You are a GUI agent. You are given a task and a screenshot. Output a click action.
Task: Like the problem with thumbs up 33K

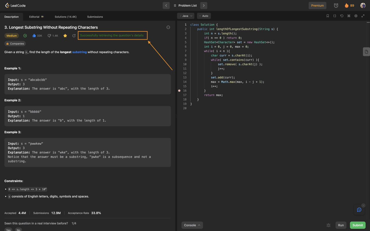(x=37, y=36)
